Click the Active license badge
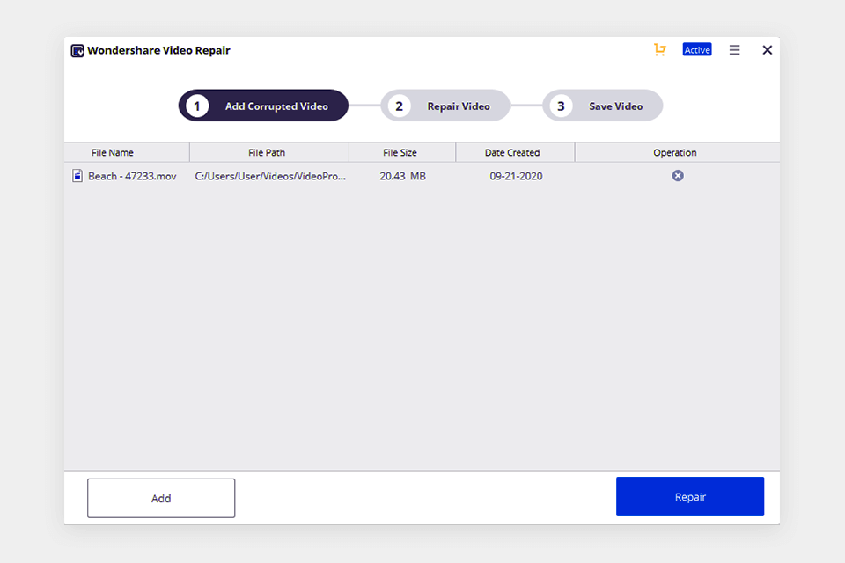This screenshot has height=563, width=845. tap(697, 50)
